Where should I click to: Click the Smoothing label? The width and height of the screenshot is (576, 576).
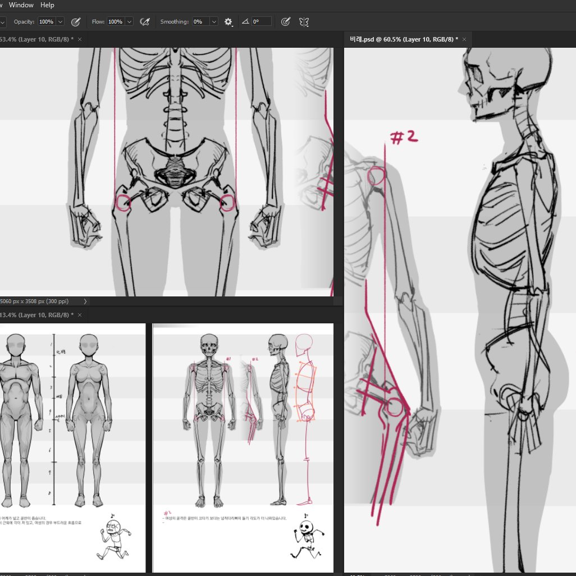[x=175, y=22]
